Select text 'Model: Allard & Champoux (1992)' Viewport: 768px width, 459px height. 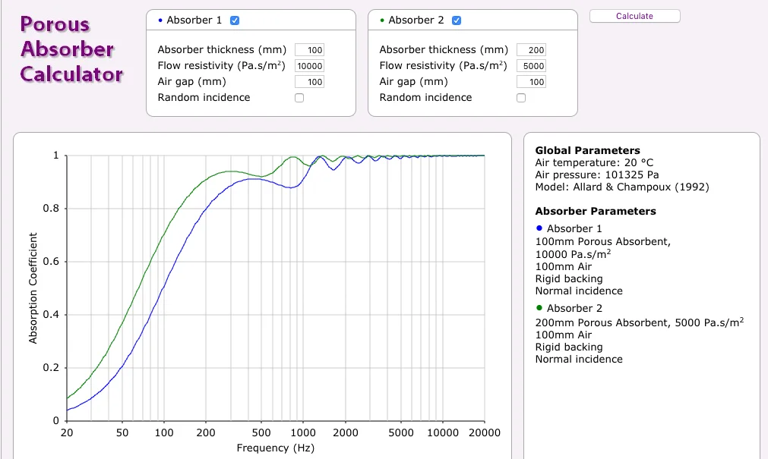point(622,187)
